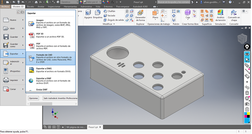Click the work point icon
The image size is (252, 134).
pos(163,15)
